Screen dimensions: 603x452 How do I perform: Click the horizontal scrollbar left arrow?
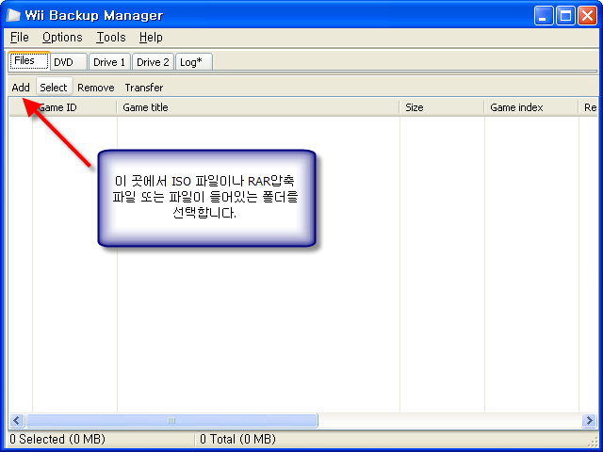17,420
